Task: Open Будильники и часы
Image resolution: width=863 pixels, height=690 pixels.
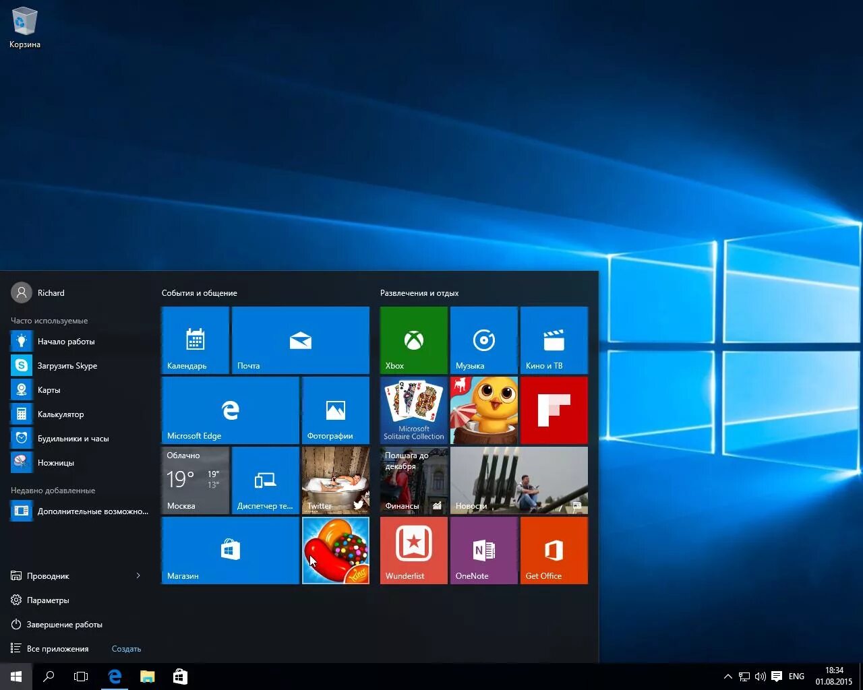Action: (80, 439)
